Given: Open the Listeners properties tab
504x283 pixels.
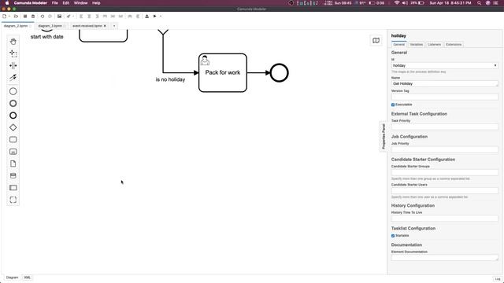Looking at the screenshot, I should (434, 44).
